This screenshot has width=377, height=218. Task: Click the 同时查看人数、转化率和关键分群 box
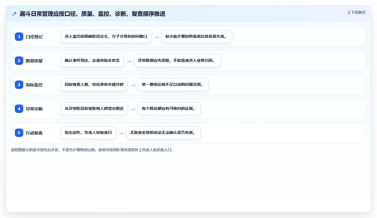tap(94, 85)
